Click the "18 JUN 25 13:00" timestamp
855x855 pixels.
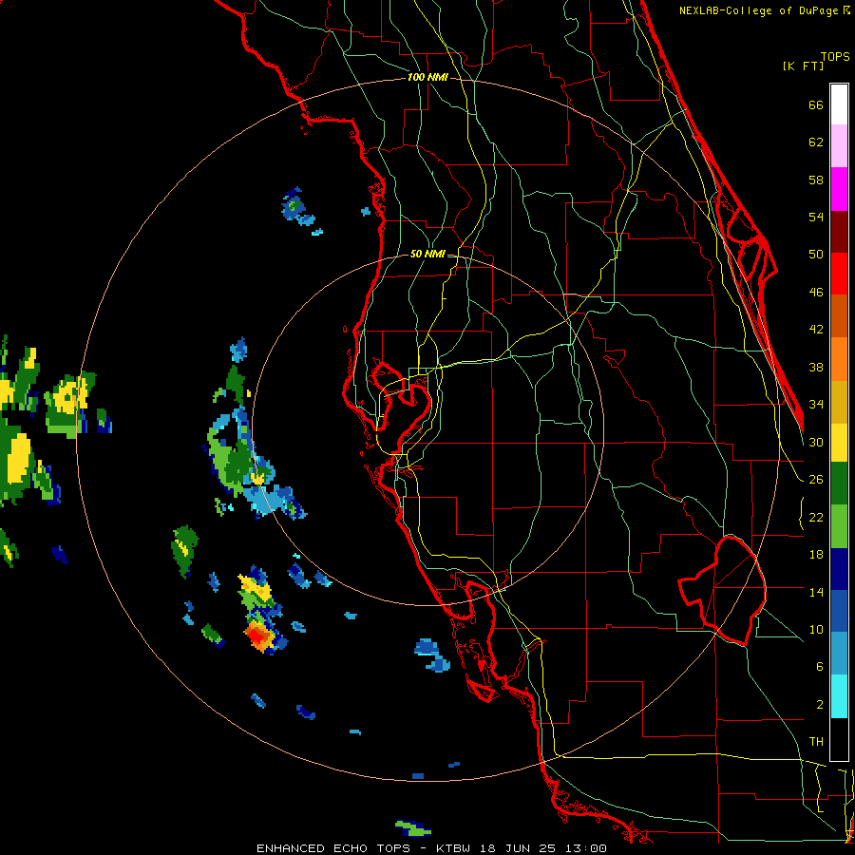[543, 848]
